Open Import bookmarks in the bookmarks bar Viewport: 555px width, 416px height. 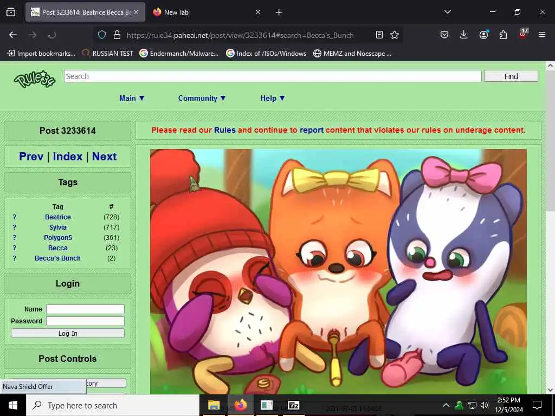[x=41, y=54]
